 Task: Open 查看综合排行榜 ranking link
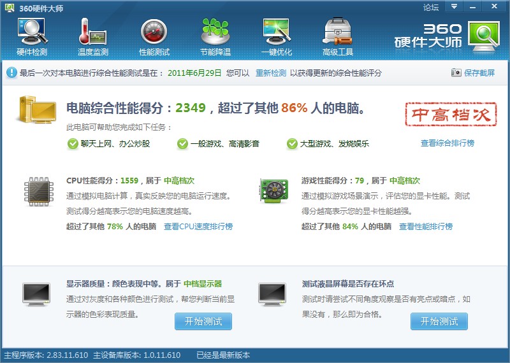(448, 143)
